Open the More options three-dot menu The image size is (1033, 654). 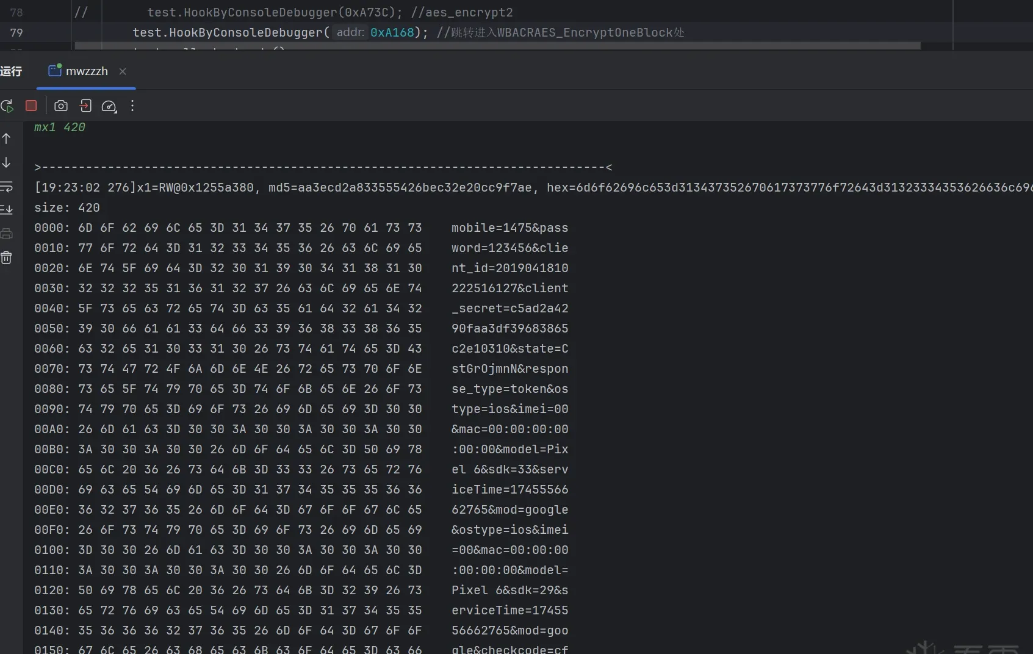pyautogui.click(x=132, y=106)
